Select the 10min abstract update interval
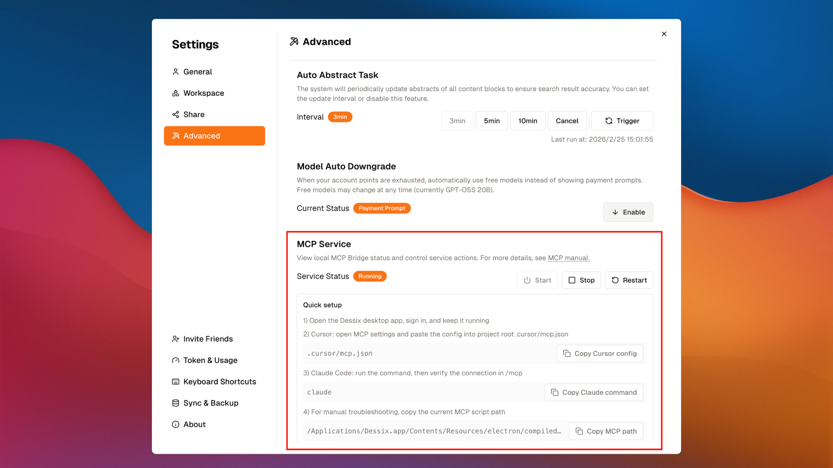The image size is (833, 468). tap(528, 120)
